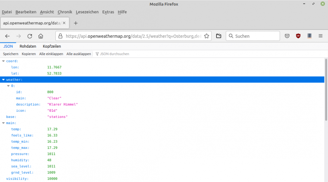Screen dimensions: 328x182
Task: Click the Speichern button
Action: pos(11,54)
